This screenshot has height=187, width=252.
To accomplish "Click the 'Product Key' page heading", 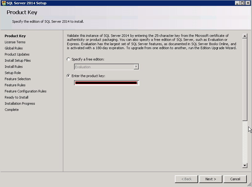I will tap(22, 13).
